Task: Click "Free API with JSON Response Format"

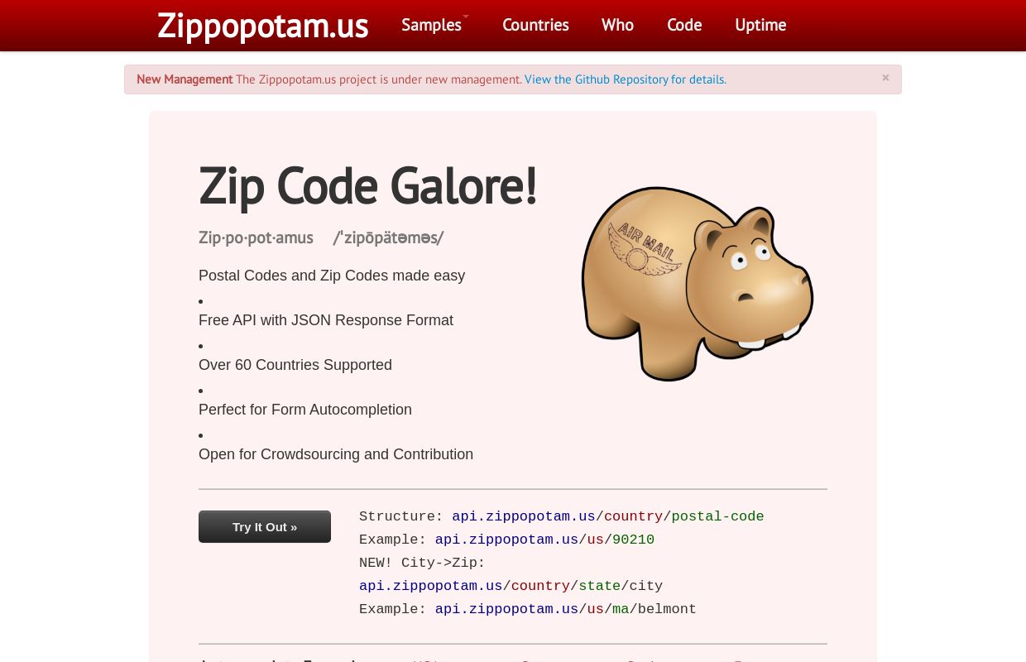Action: [326, 320]
